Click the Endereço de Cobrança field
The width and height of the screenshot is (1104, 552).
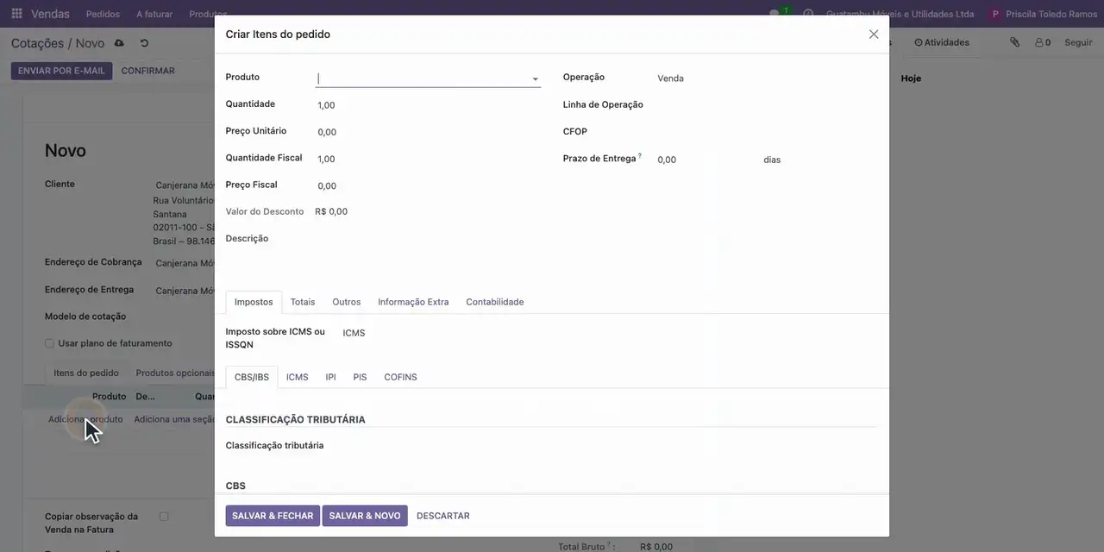(184, 263)
